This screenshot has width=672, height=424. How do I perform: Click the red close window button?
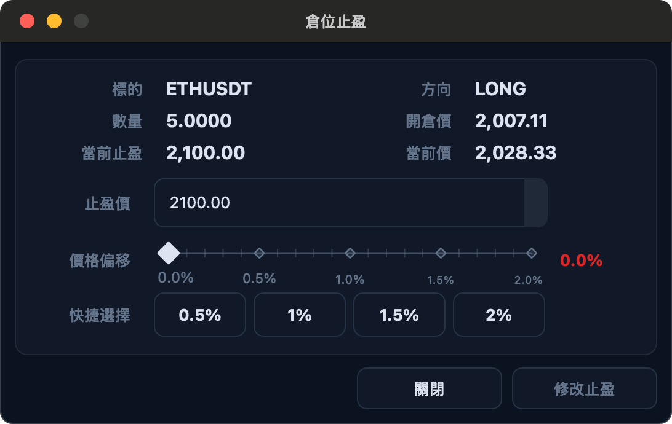click(27, 21)
